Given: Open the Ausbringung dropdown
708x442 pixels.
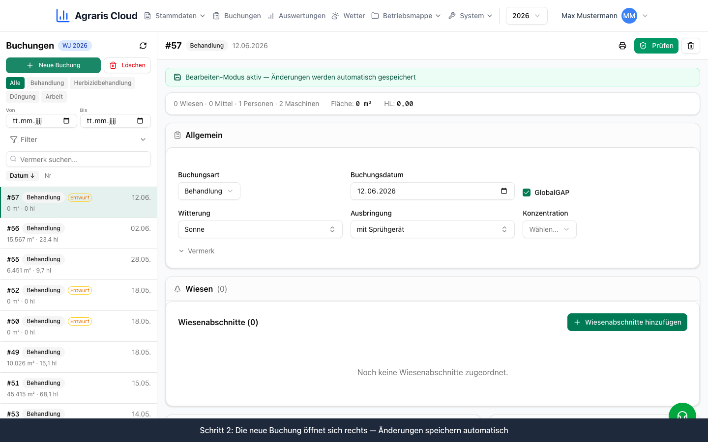Looking at the screenshot, I should point(432,229).
